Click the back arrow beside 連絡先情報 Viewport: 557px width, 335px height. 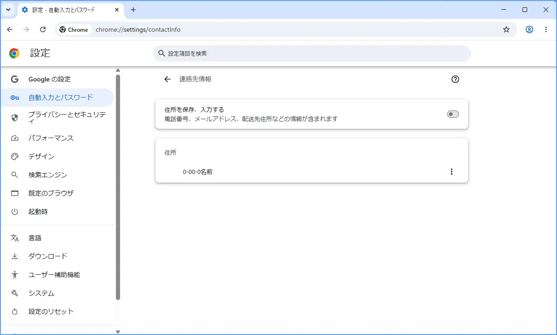[x=167, y=79]
